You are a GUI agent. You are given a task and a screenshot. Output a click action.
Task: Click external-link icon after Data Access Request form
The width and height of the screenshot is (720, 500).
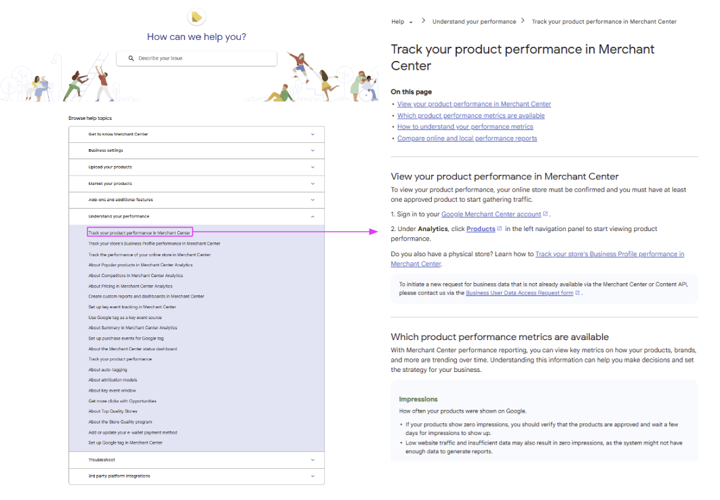click(x=578, y=293)
